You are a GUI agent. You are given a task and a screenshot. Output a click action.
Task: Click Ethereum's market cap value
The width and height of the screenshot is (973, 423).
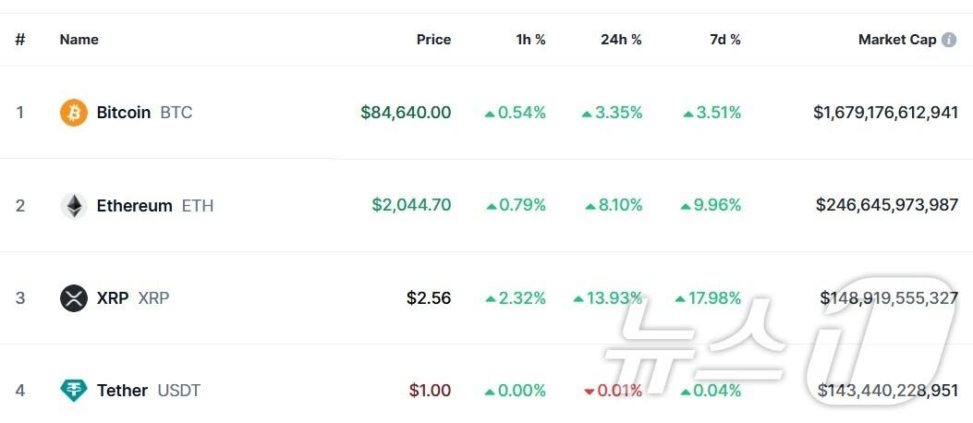coord(886,205)
